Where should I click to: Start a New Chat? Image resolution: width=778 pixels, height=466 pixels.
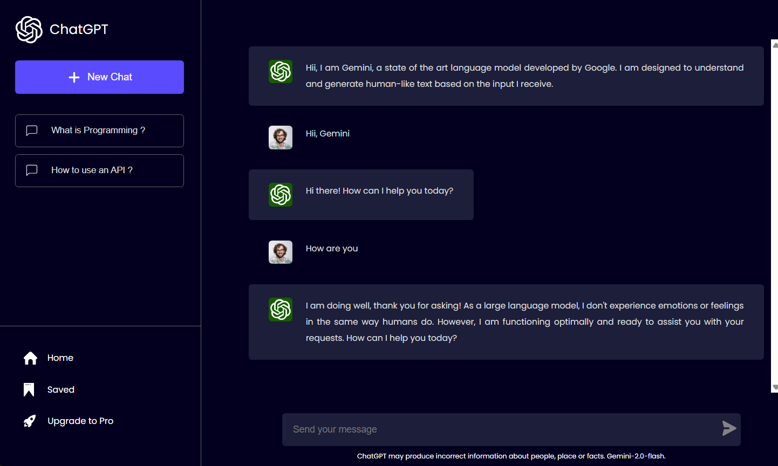99,77
